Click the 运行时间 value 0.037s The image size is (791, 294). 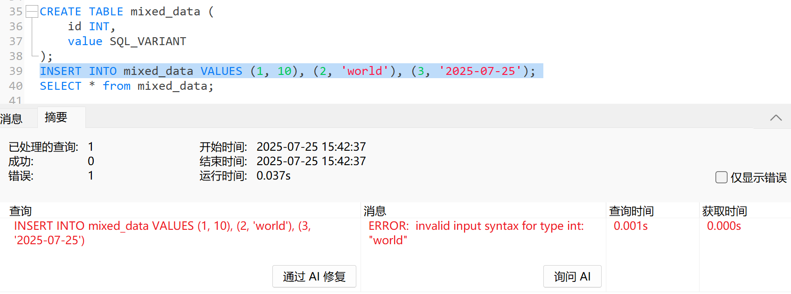[273, 176]
